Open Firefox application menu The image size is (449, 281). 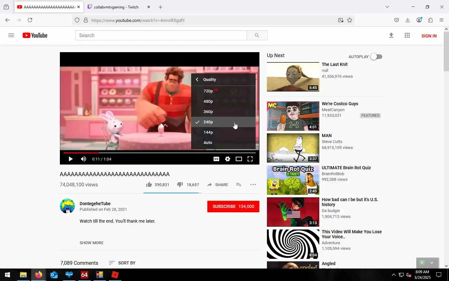click(x=442, y=20)
